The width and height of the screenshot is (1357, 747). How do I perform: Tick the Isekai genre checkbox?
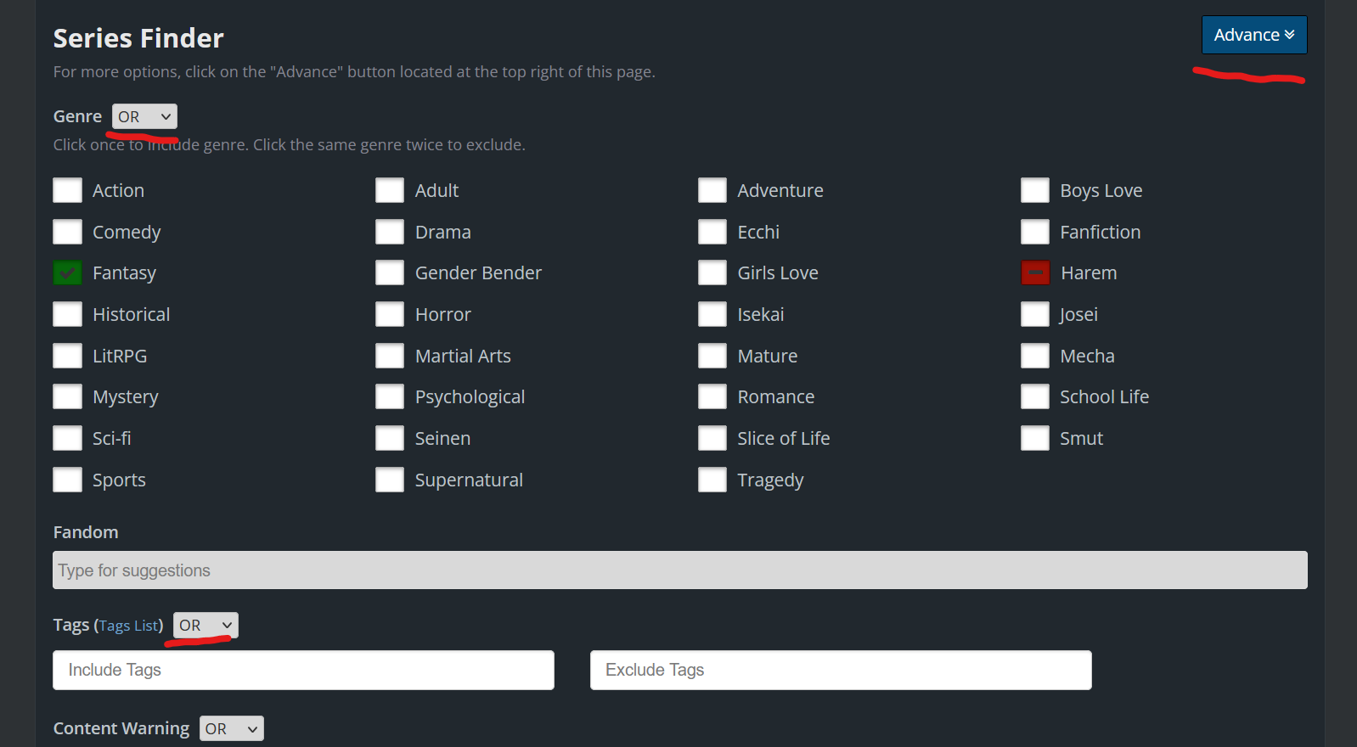coord(712,315)
